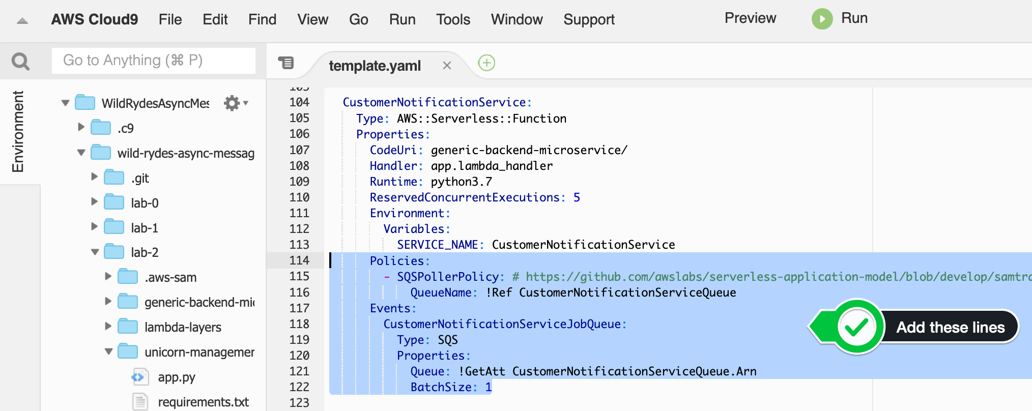Click the 'Type: AWS::Serverless::Function' line
The height and width of the screenshot is (411, 1032).
[461, 119]
